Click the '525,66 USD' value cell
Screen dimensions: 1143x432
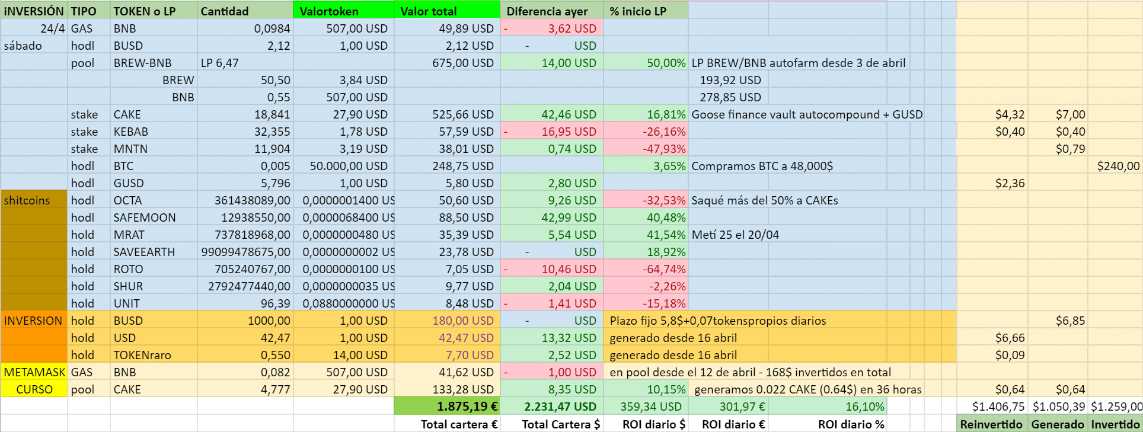(x=447, y=114)
